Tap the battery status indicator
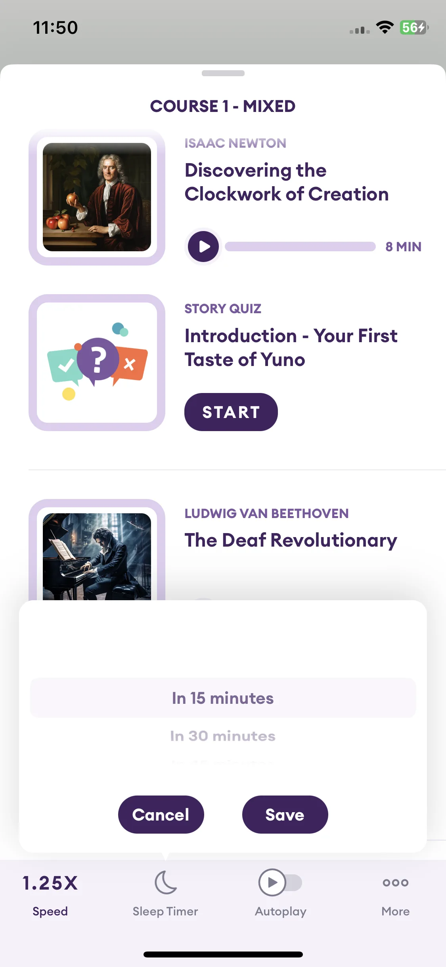Screen dimensions: 446x967 [x=414, y=27]
